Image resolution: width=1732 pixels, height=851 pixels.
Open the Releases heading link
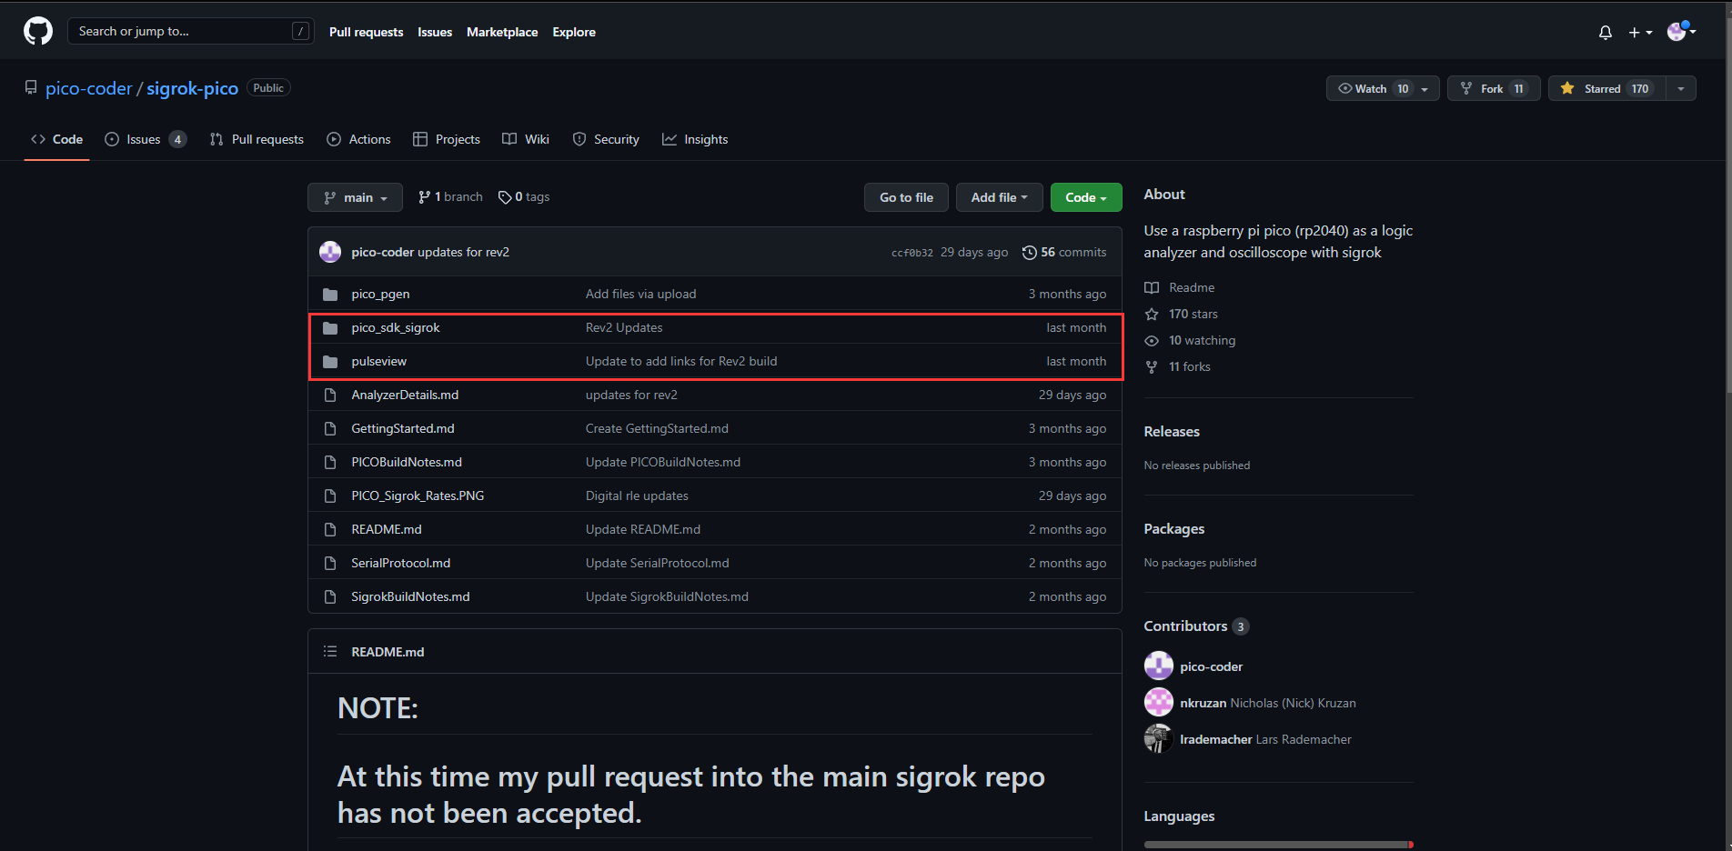click(x=1172, y=432)
